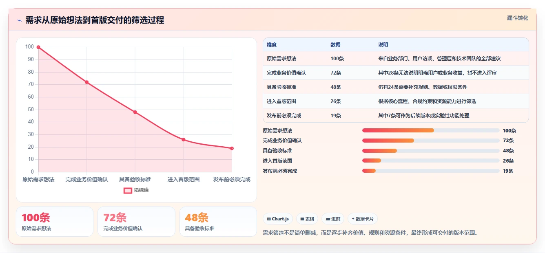Click the description starting 仍有24条需要补充
Viewport: 545px width, 253px height.
click(x=423, y=87)
